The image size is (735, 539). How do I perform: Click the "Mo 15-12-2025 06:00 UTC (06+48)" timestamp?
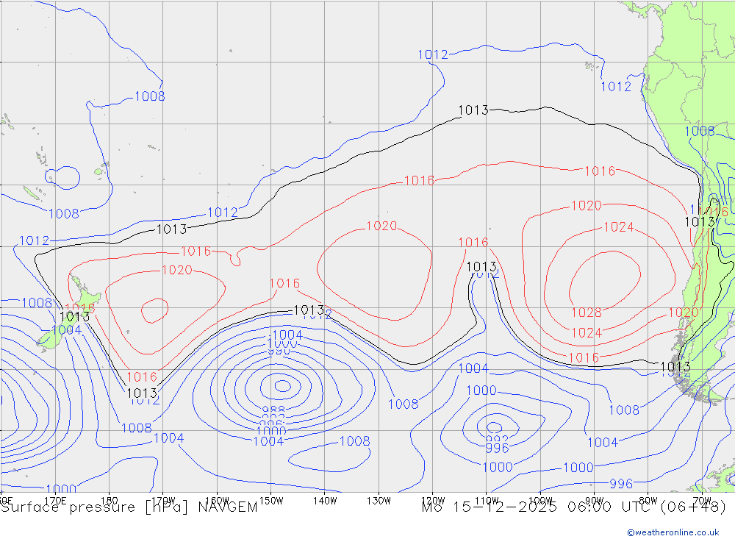(x=574, y=507)
